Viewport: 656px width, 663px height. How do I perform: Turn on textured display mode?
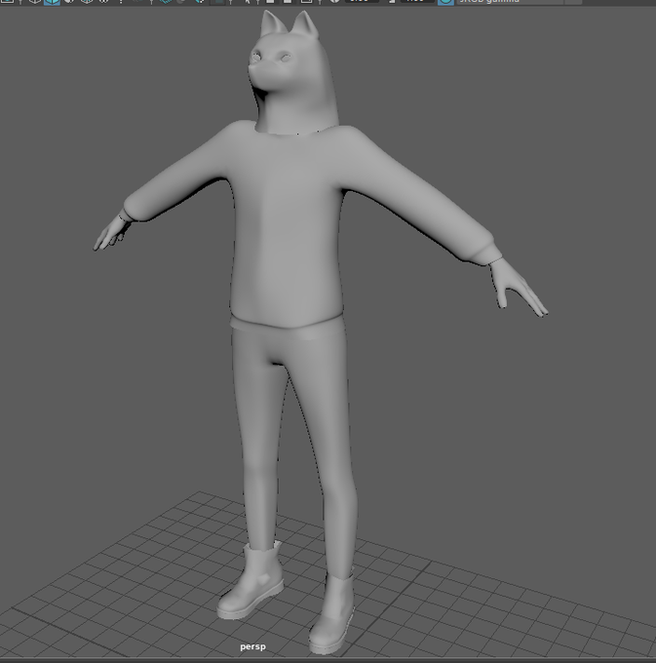coord(103,1)
